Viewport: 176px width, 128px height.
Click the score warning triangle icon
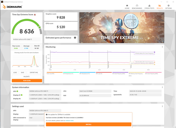click(35, 15)
